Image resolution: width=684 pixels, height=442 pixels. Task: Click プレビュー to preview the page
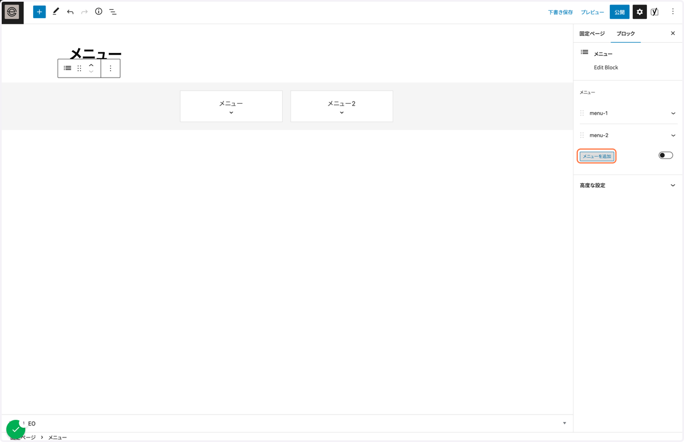coord(592,12)
